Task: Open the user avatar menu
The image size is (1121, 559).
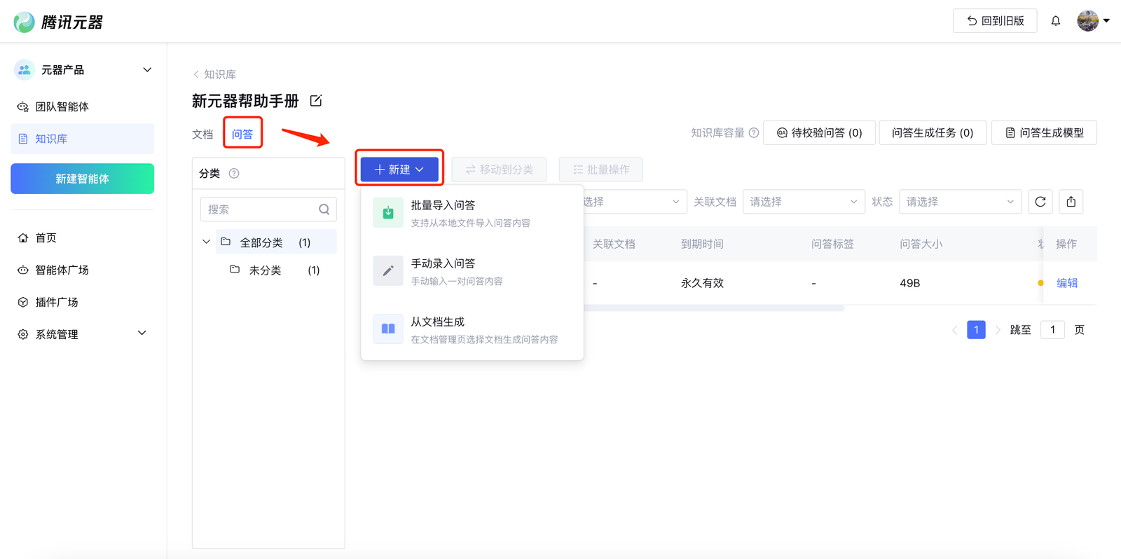Action: [x=1092, y=21]
